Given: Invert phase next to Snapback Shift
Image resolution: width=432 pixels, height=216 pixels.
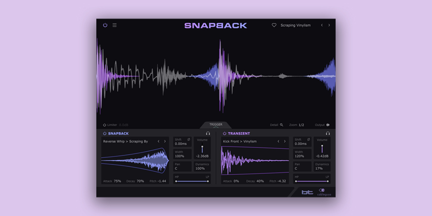Looking at the screenshot, I should click(x=188, y=140).
